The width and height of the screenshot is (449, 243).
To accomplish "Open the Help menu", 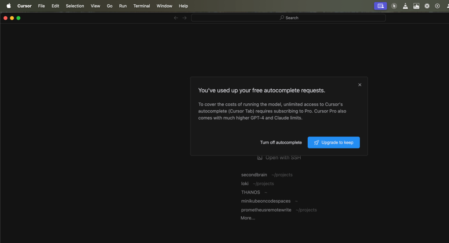I will tap(183, 6).
